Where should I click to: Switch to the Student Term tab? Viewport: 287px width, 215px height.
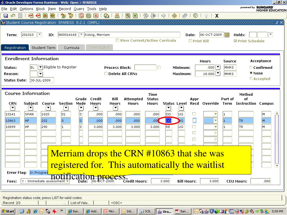[43, 48]
